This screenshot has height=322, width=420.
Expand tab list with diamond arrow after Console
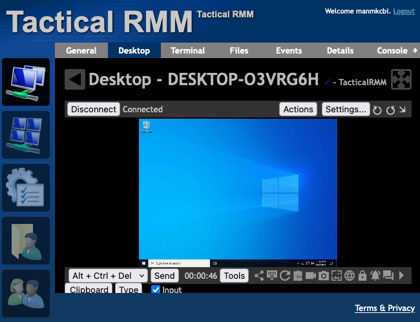[415, 50]
